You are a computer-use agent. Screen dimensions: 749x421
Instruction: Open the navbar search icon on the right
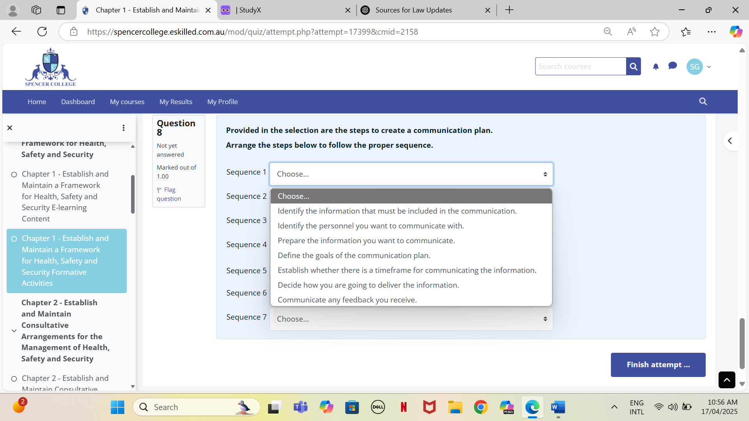coord(703,101)
